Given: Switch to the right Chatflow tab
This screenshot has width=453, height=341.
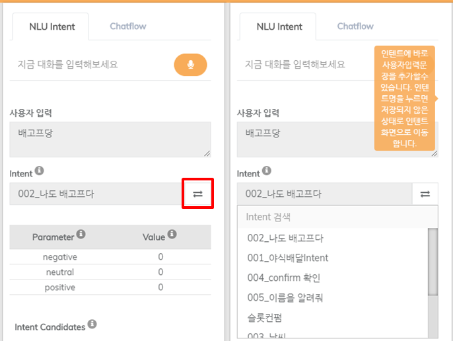Looking at the screenshot, I should click(355, 26).
